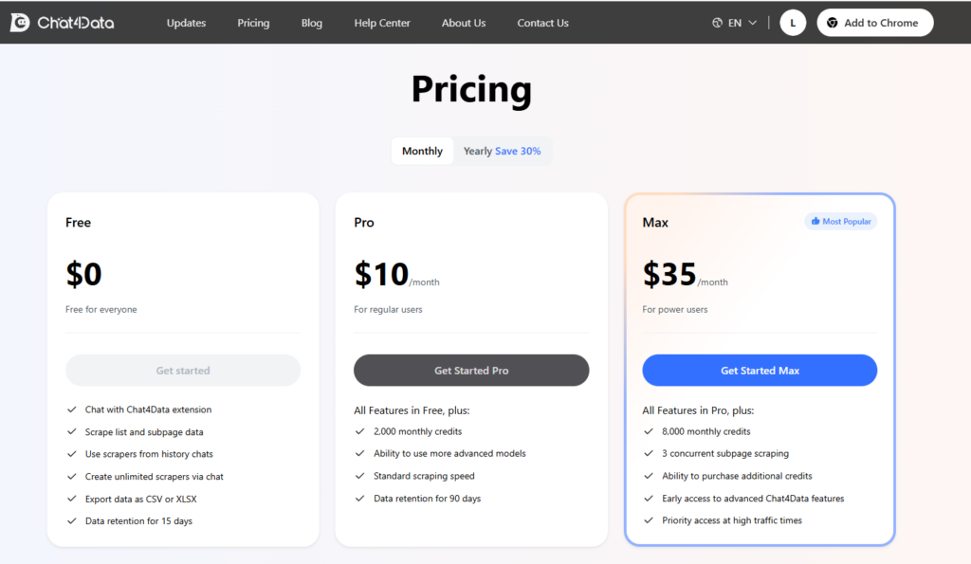
Task: Click Contact Us in the navbar
Action: click(x=542, y=23)
